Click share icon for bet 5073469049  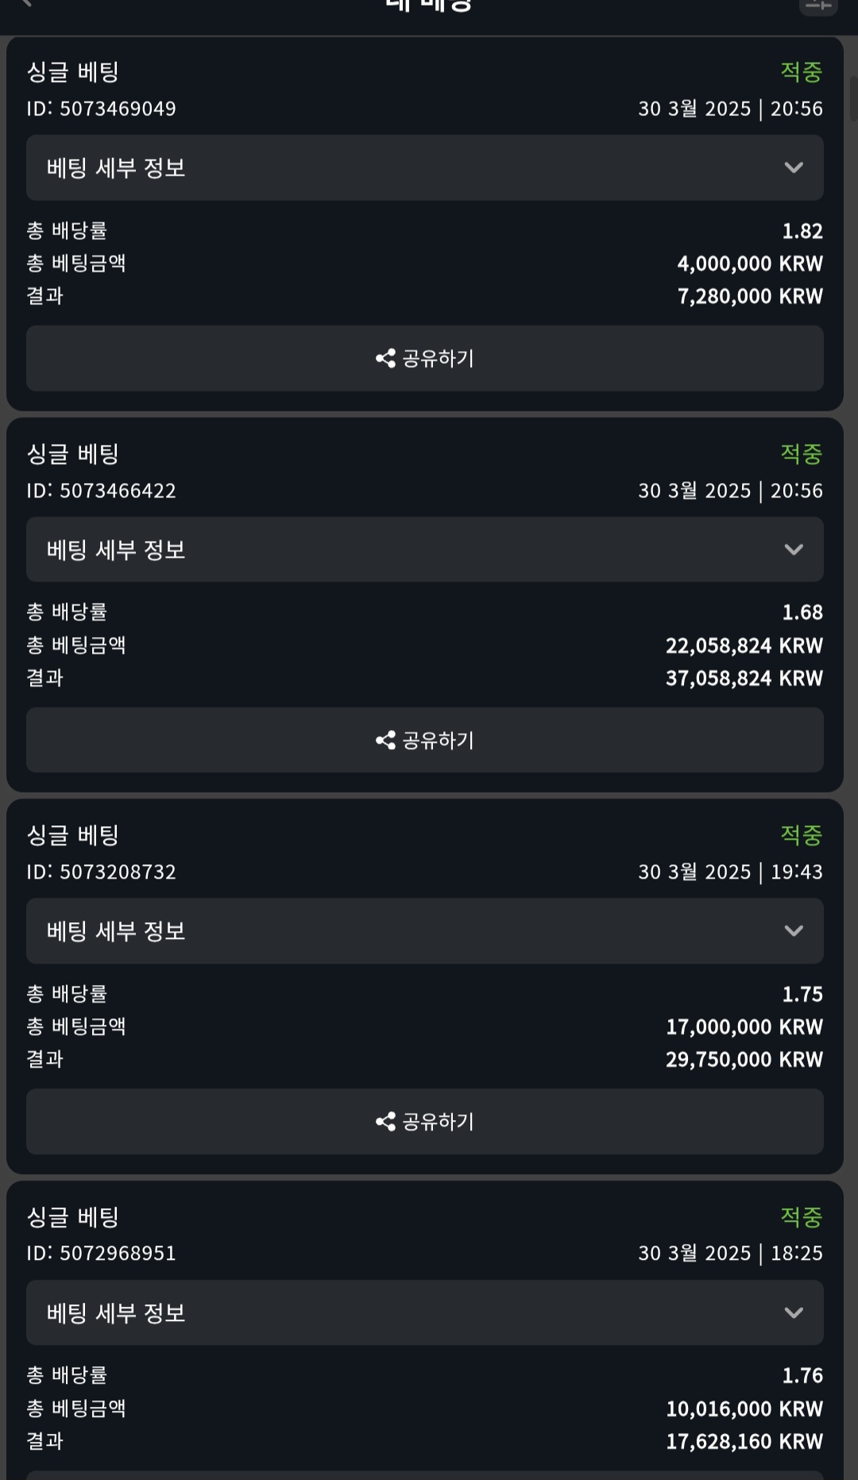[386, 358]
